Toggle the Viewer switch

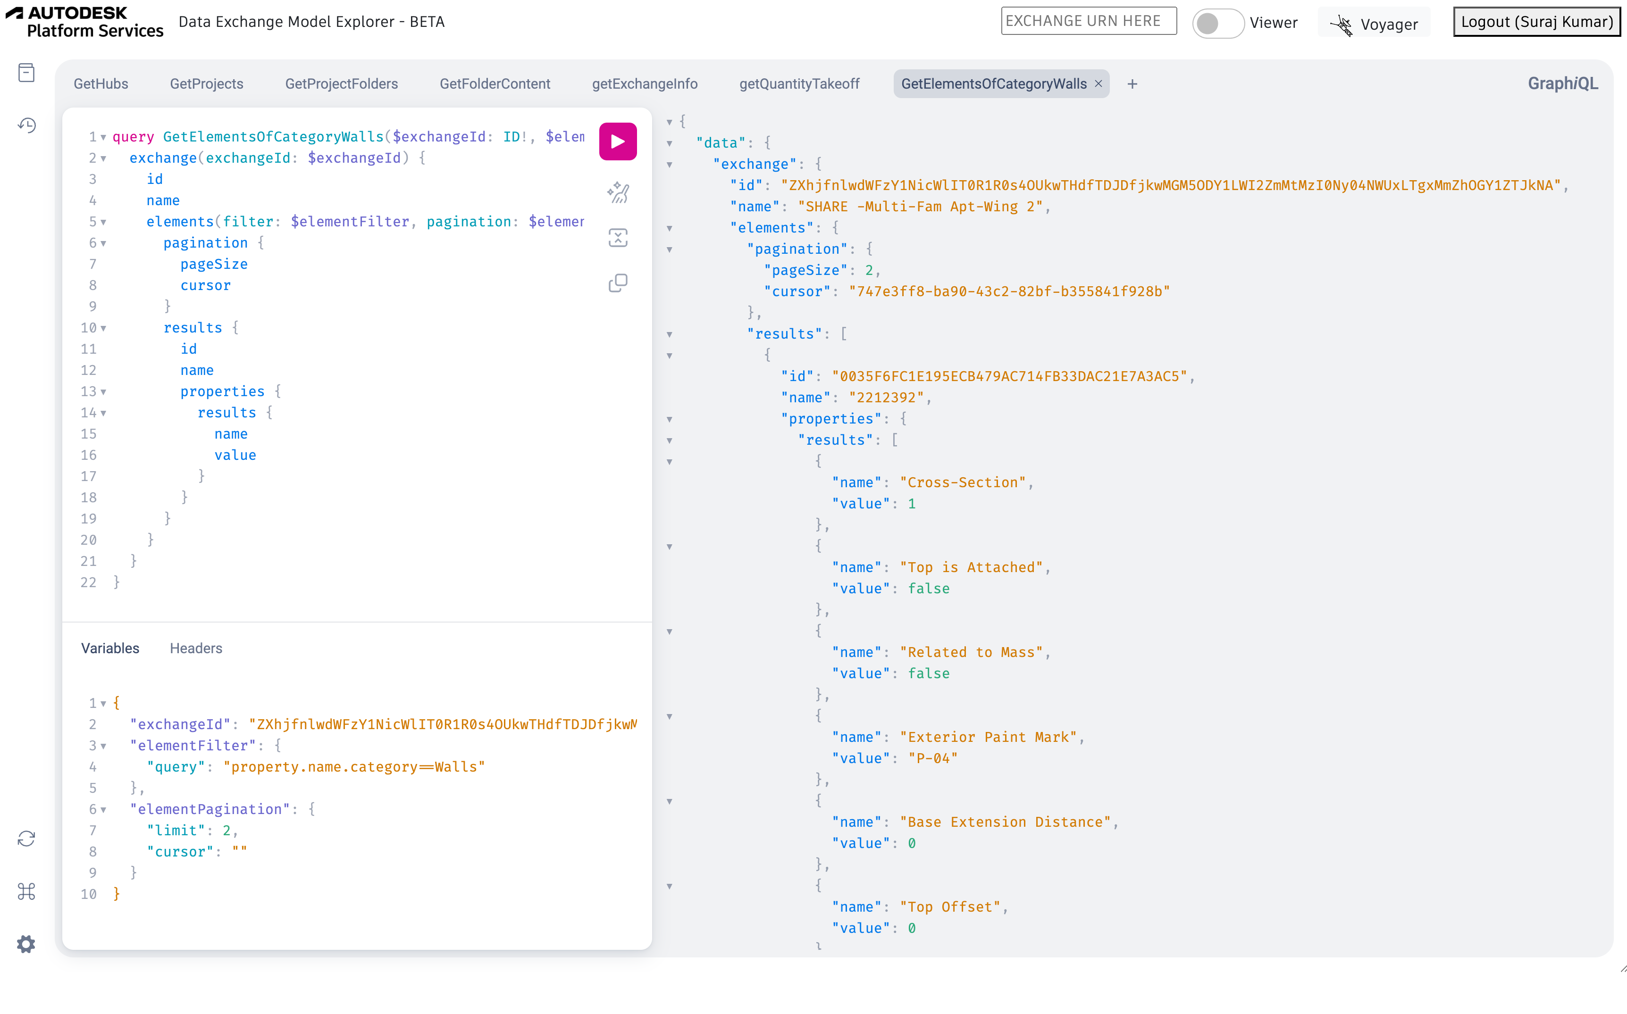pyautogui.click(x=1217, y=24)
